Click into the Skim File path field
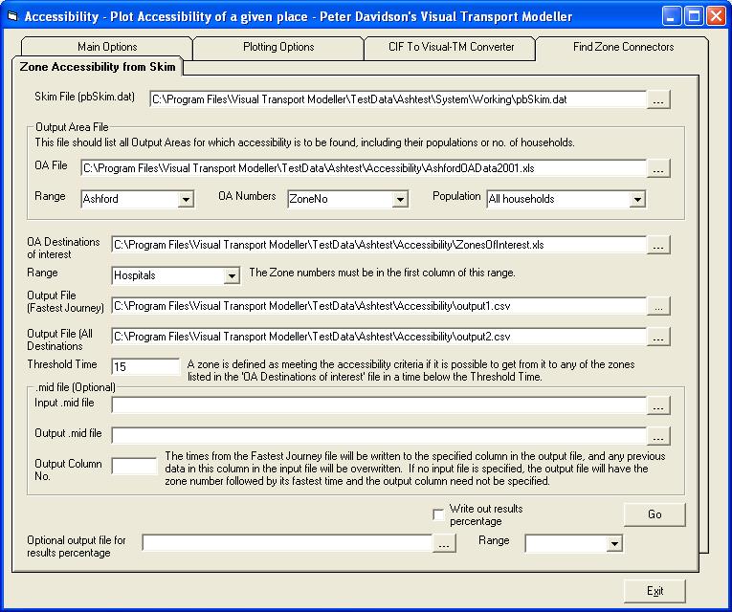 pos(398,99)
